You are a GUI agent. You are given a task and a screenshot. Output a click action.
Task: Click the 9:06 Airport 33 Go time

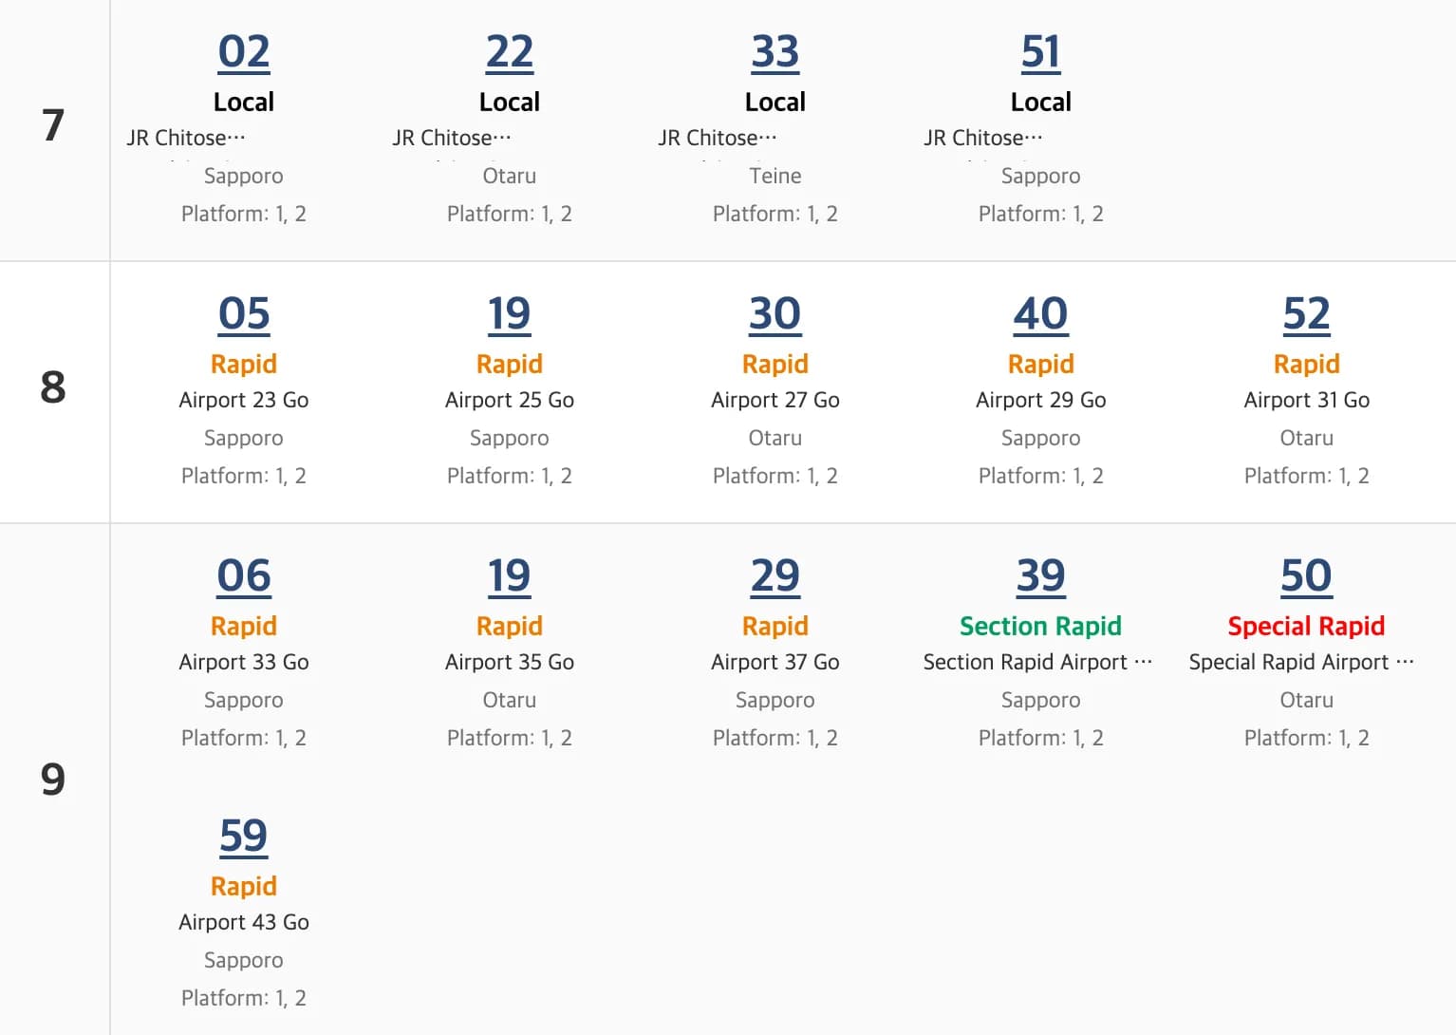click(x=244, y=576)
